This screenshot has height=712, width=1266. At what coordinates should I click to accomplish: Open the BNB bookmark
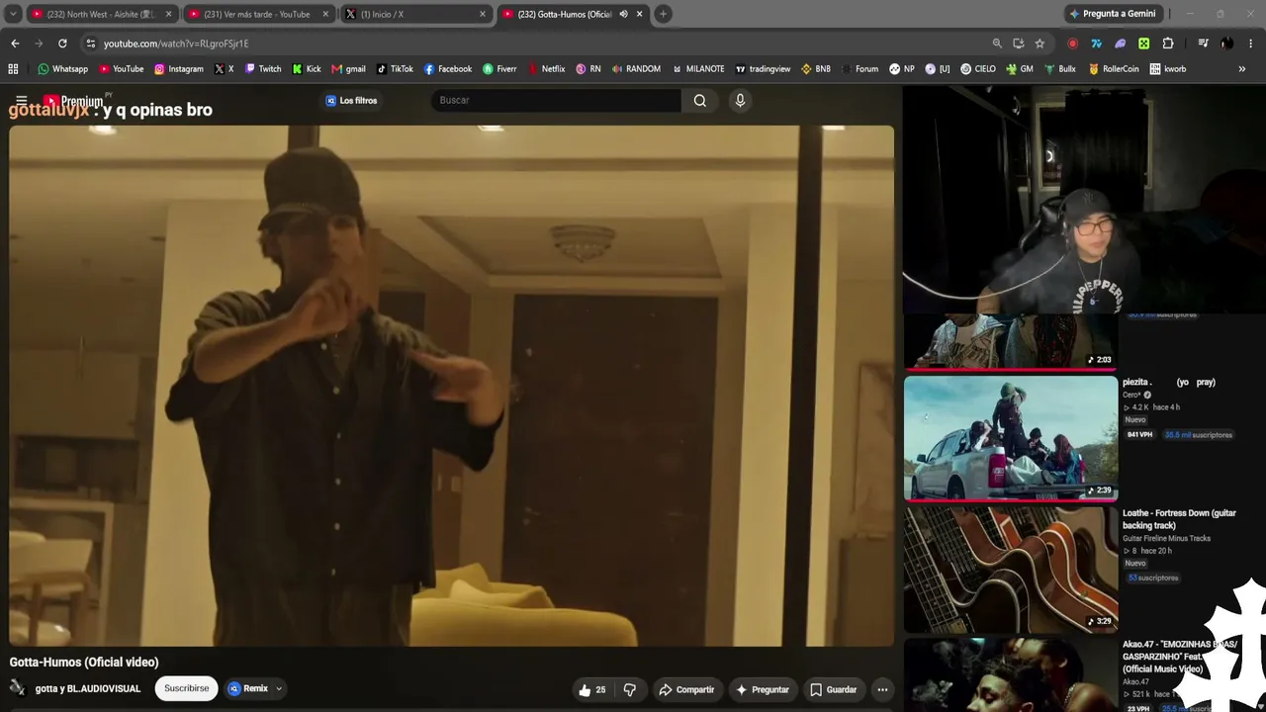click(x=816, y=69)
